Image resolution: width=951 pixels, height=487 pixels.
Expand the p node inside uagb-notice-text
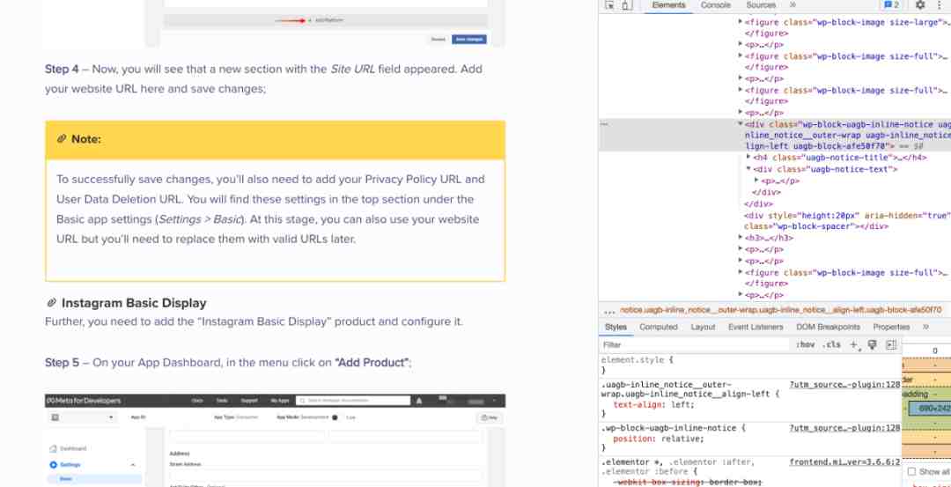click(x=756, y=181)
